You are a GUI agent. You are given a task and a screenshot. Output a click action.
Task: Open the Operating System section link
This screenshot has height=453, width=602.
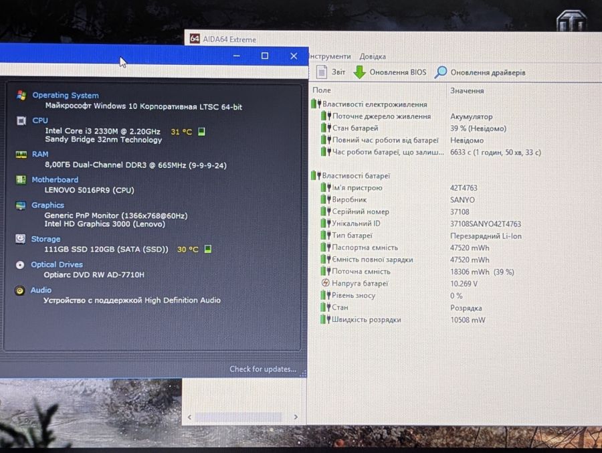pyautogui.click(x=66, y=95)
